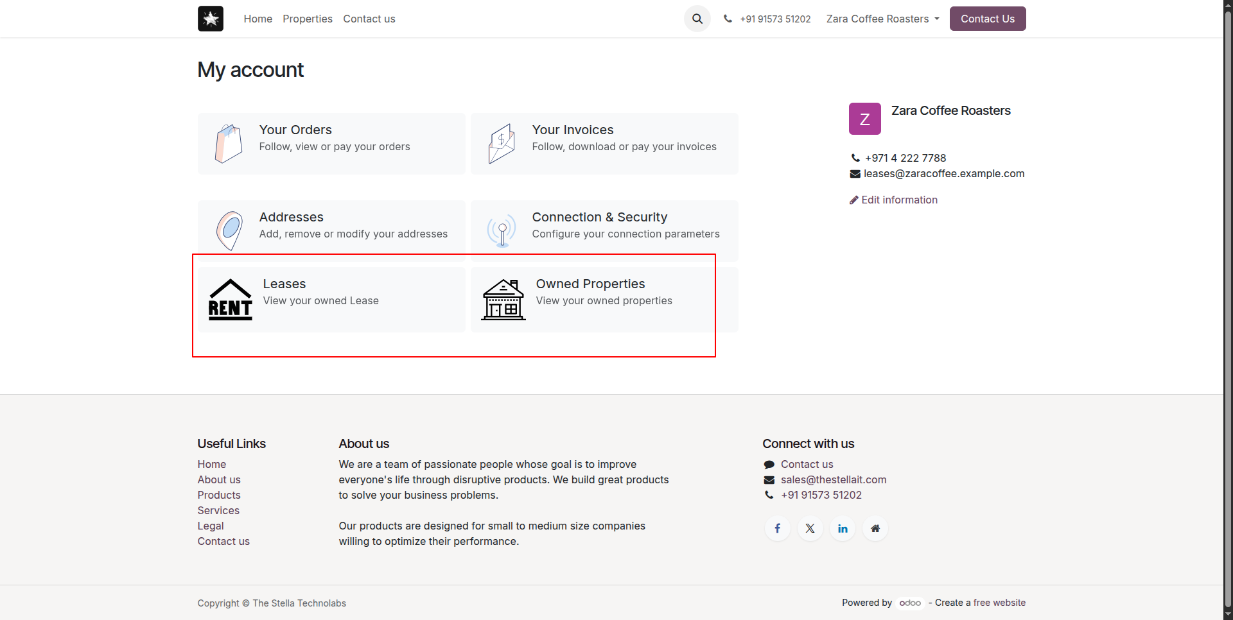The image size is (1233, 620).
Task: Click the star logo in the header
Action: click(x=211, y=19)
